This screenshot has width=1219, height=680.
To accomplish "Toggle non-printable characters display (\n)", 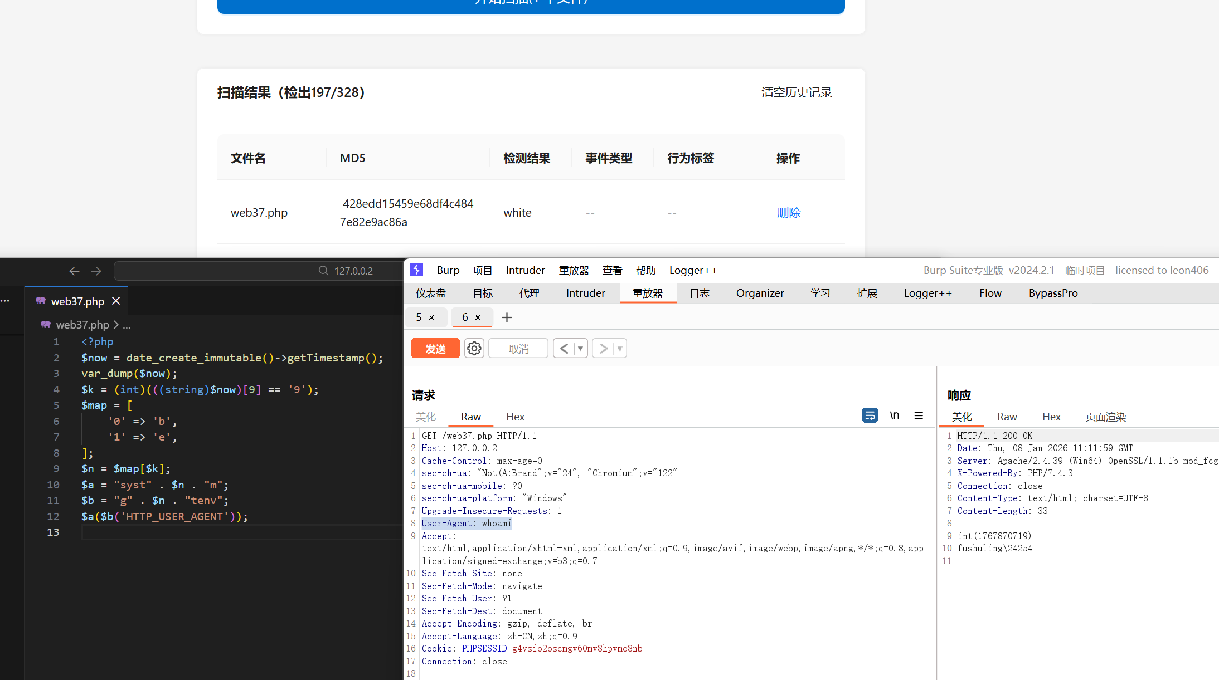I will (x=895, y=415).
